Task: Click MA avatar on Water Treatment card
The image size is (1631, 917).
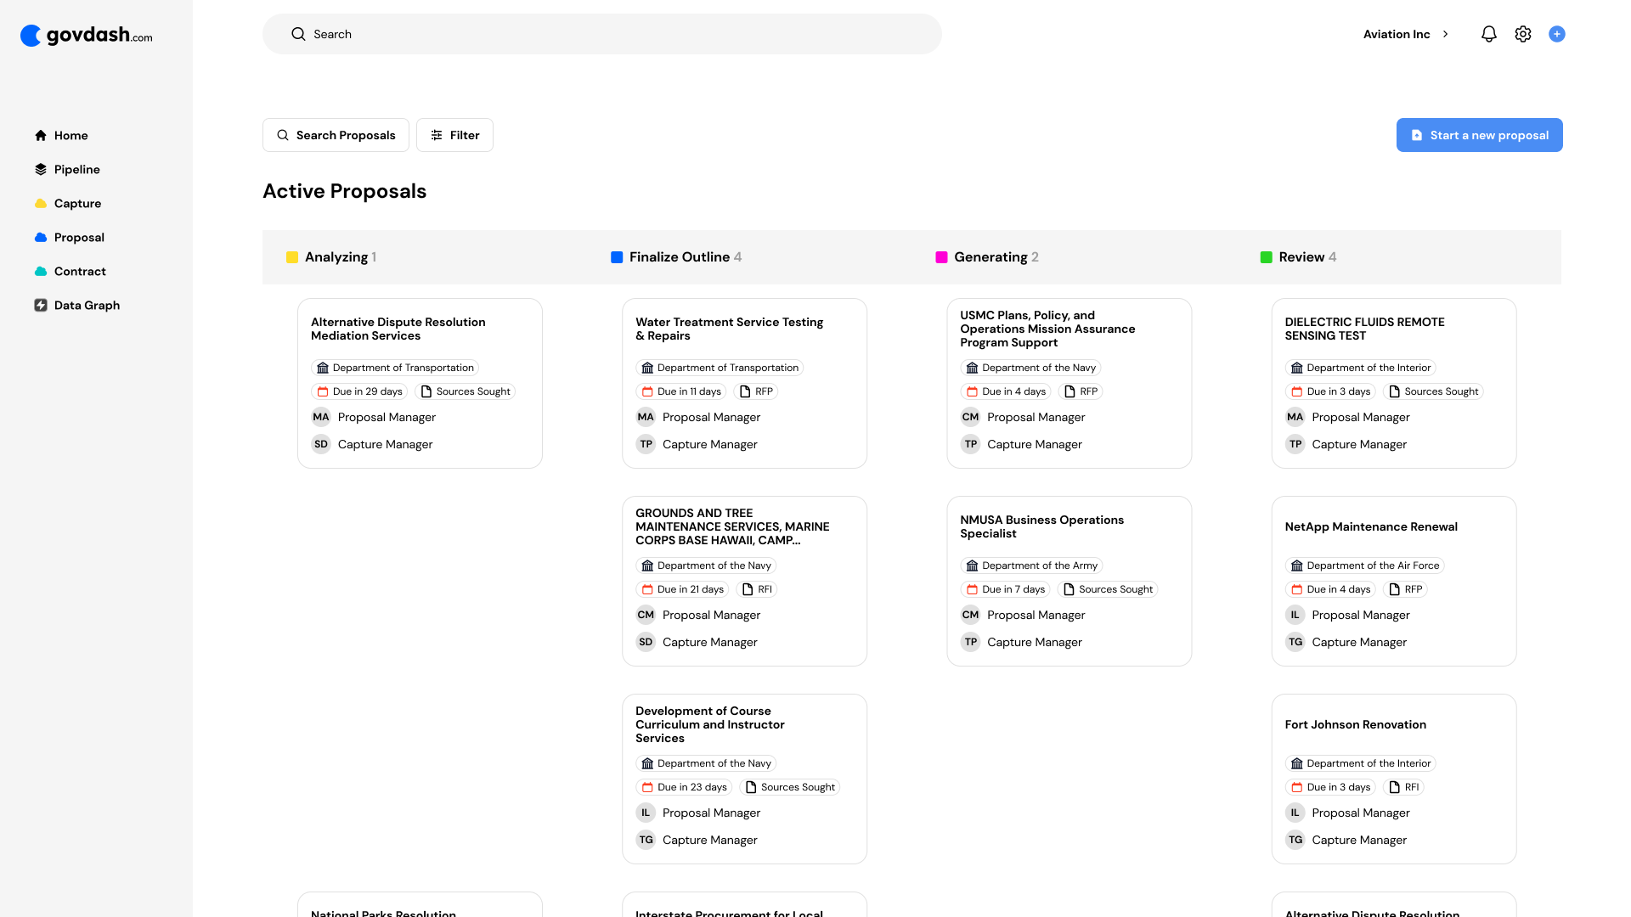Action: point(646,417)
